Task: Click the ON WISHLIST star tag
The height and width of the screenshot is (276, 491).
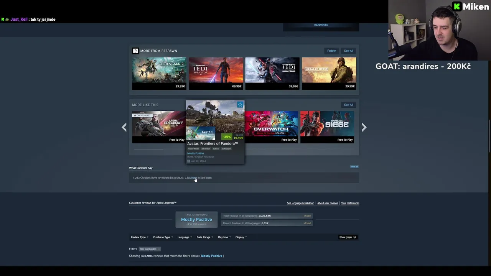Action: pos(142,115)
